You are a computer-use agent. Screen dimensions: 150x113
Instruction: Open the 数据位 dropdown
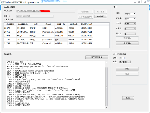pos(130,29)
